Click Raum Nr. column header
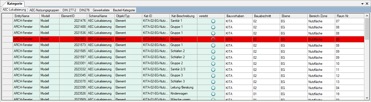Screen dimensions: 371x102 (350, 16)
